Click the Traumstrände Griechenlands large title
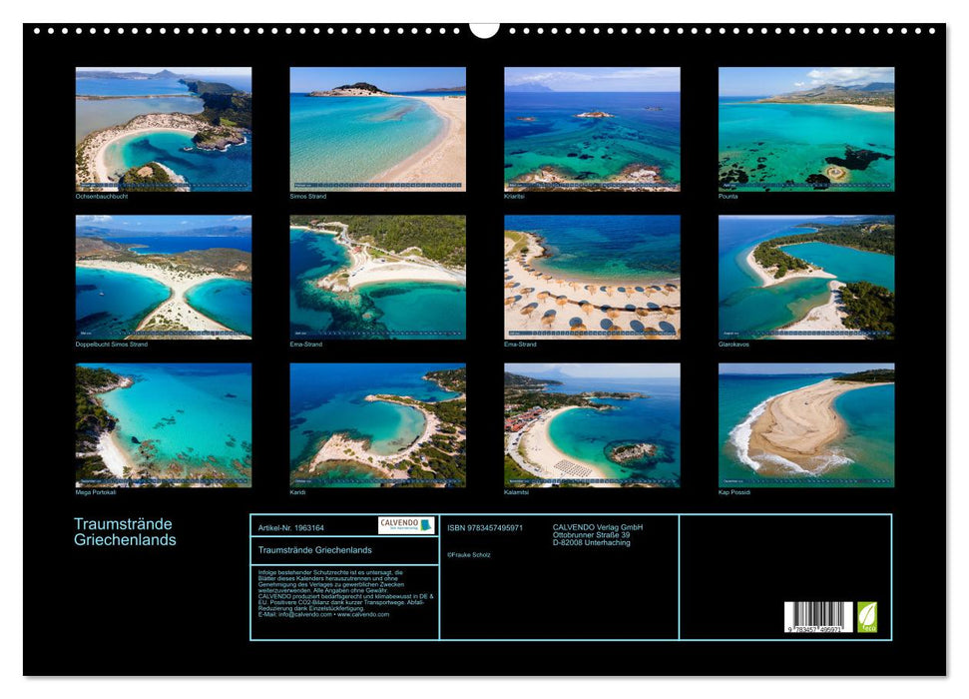Image resolution: width=969 pixels, height=699 pixels. [125, 532]
